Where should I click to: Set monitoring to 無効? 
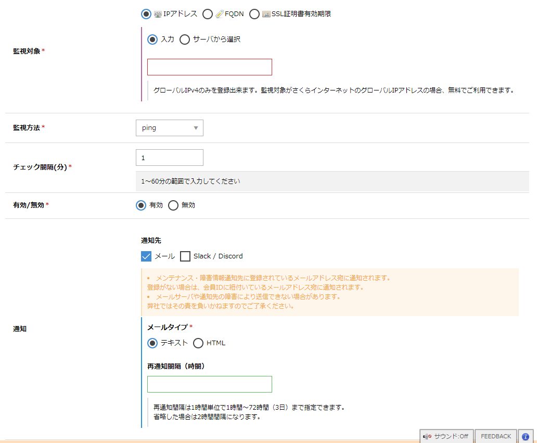[x=173, y=205]
